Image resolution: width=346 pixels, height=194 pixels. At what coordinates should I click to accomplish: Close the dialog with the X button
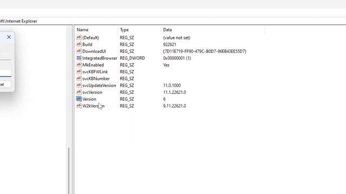[9, 37]
